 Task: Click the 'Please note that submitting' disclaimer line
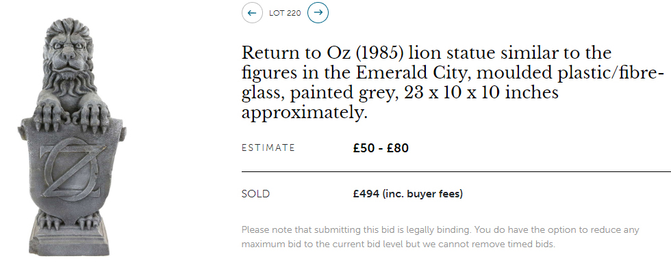pos(440,230)
